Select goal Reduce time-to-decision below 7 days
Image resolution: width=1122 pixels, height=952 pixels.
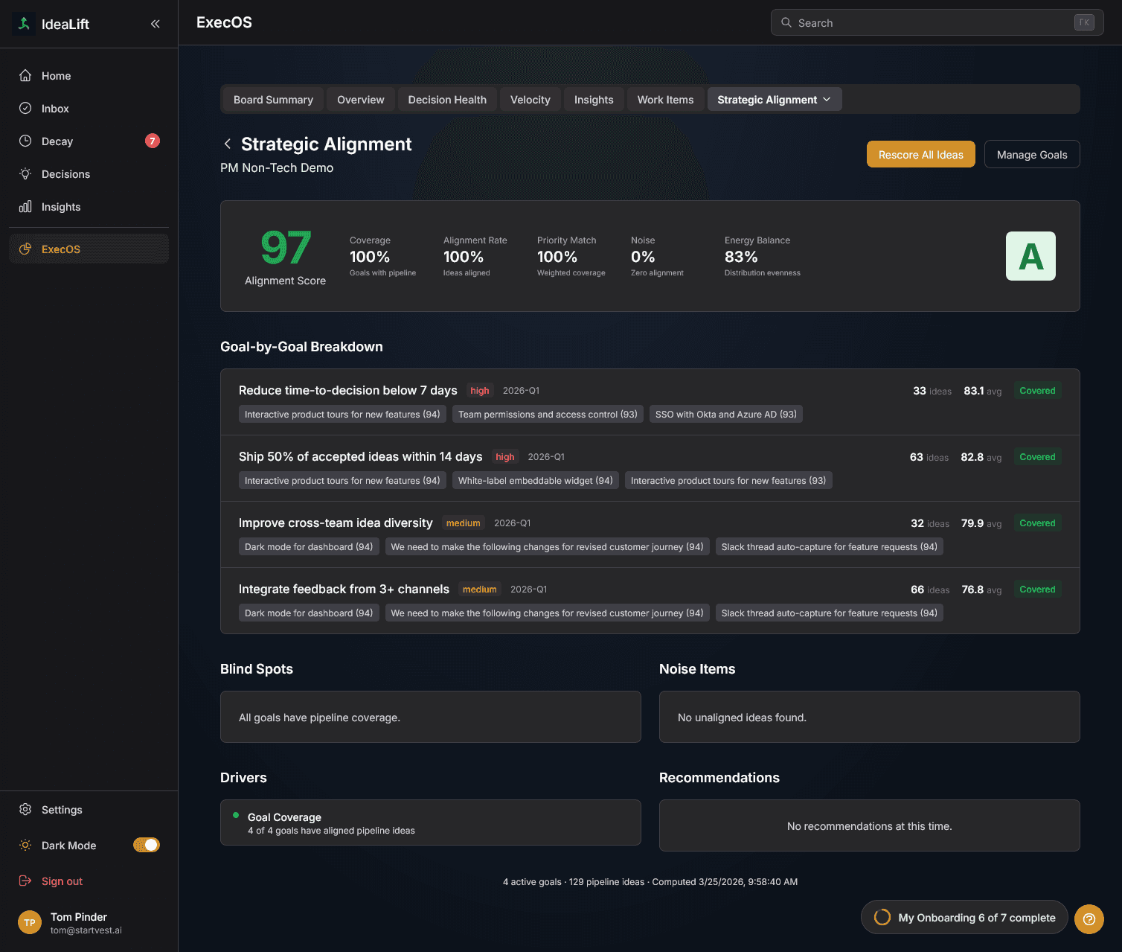pos(347,391)
